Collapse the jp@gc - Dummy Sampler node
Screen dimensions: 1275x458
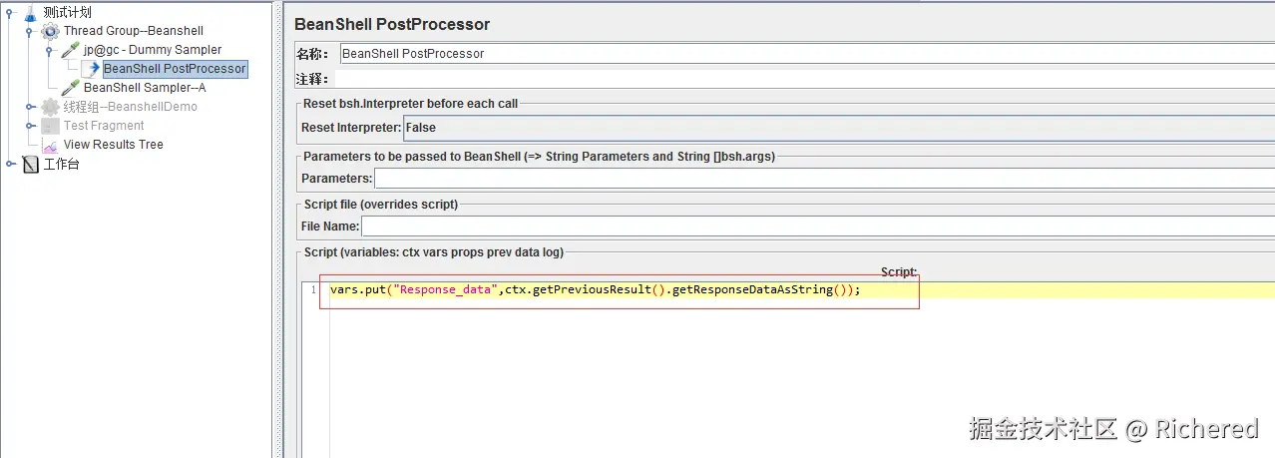49,50
